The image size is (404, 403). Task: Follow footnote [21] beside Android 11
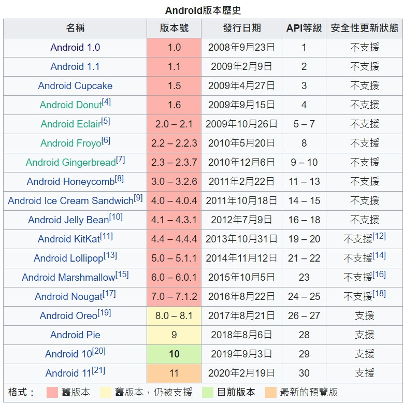click(98, 370)
